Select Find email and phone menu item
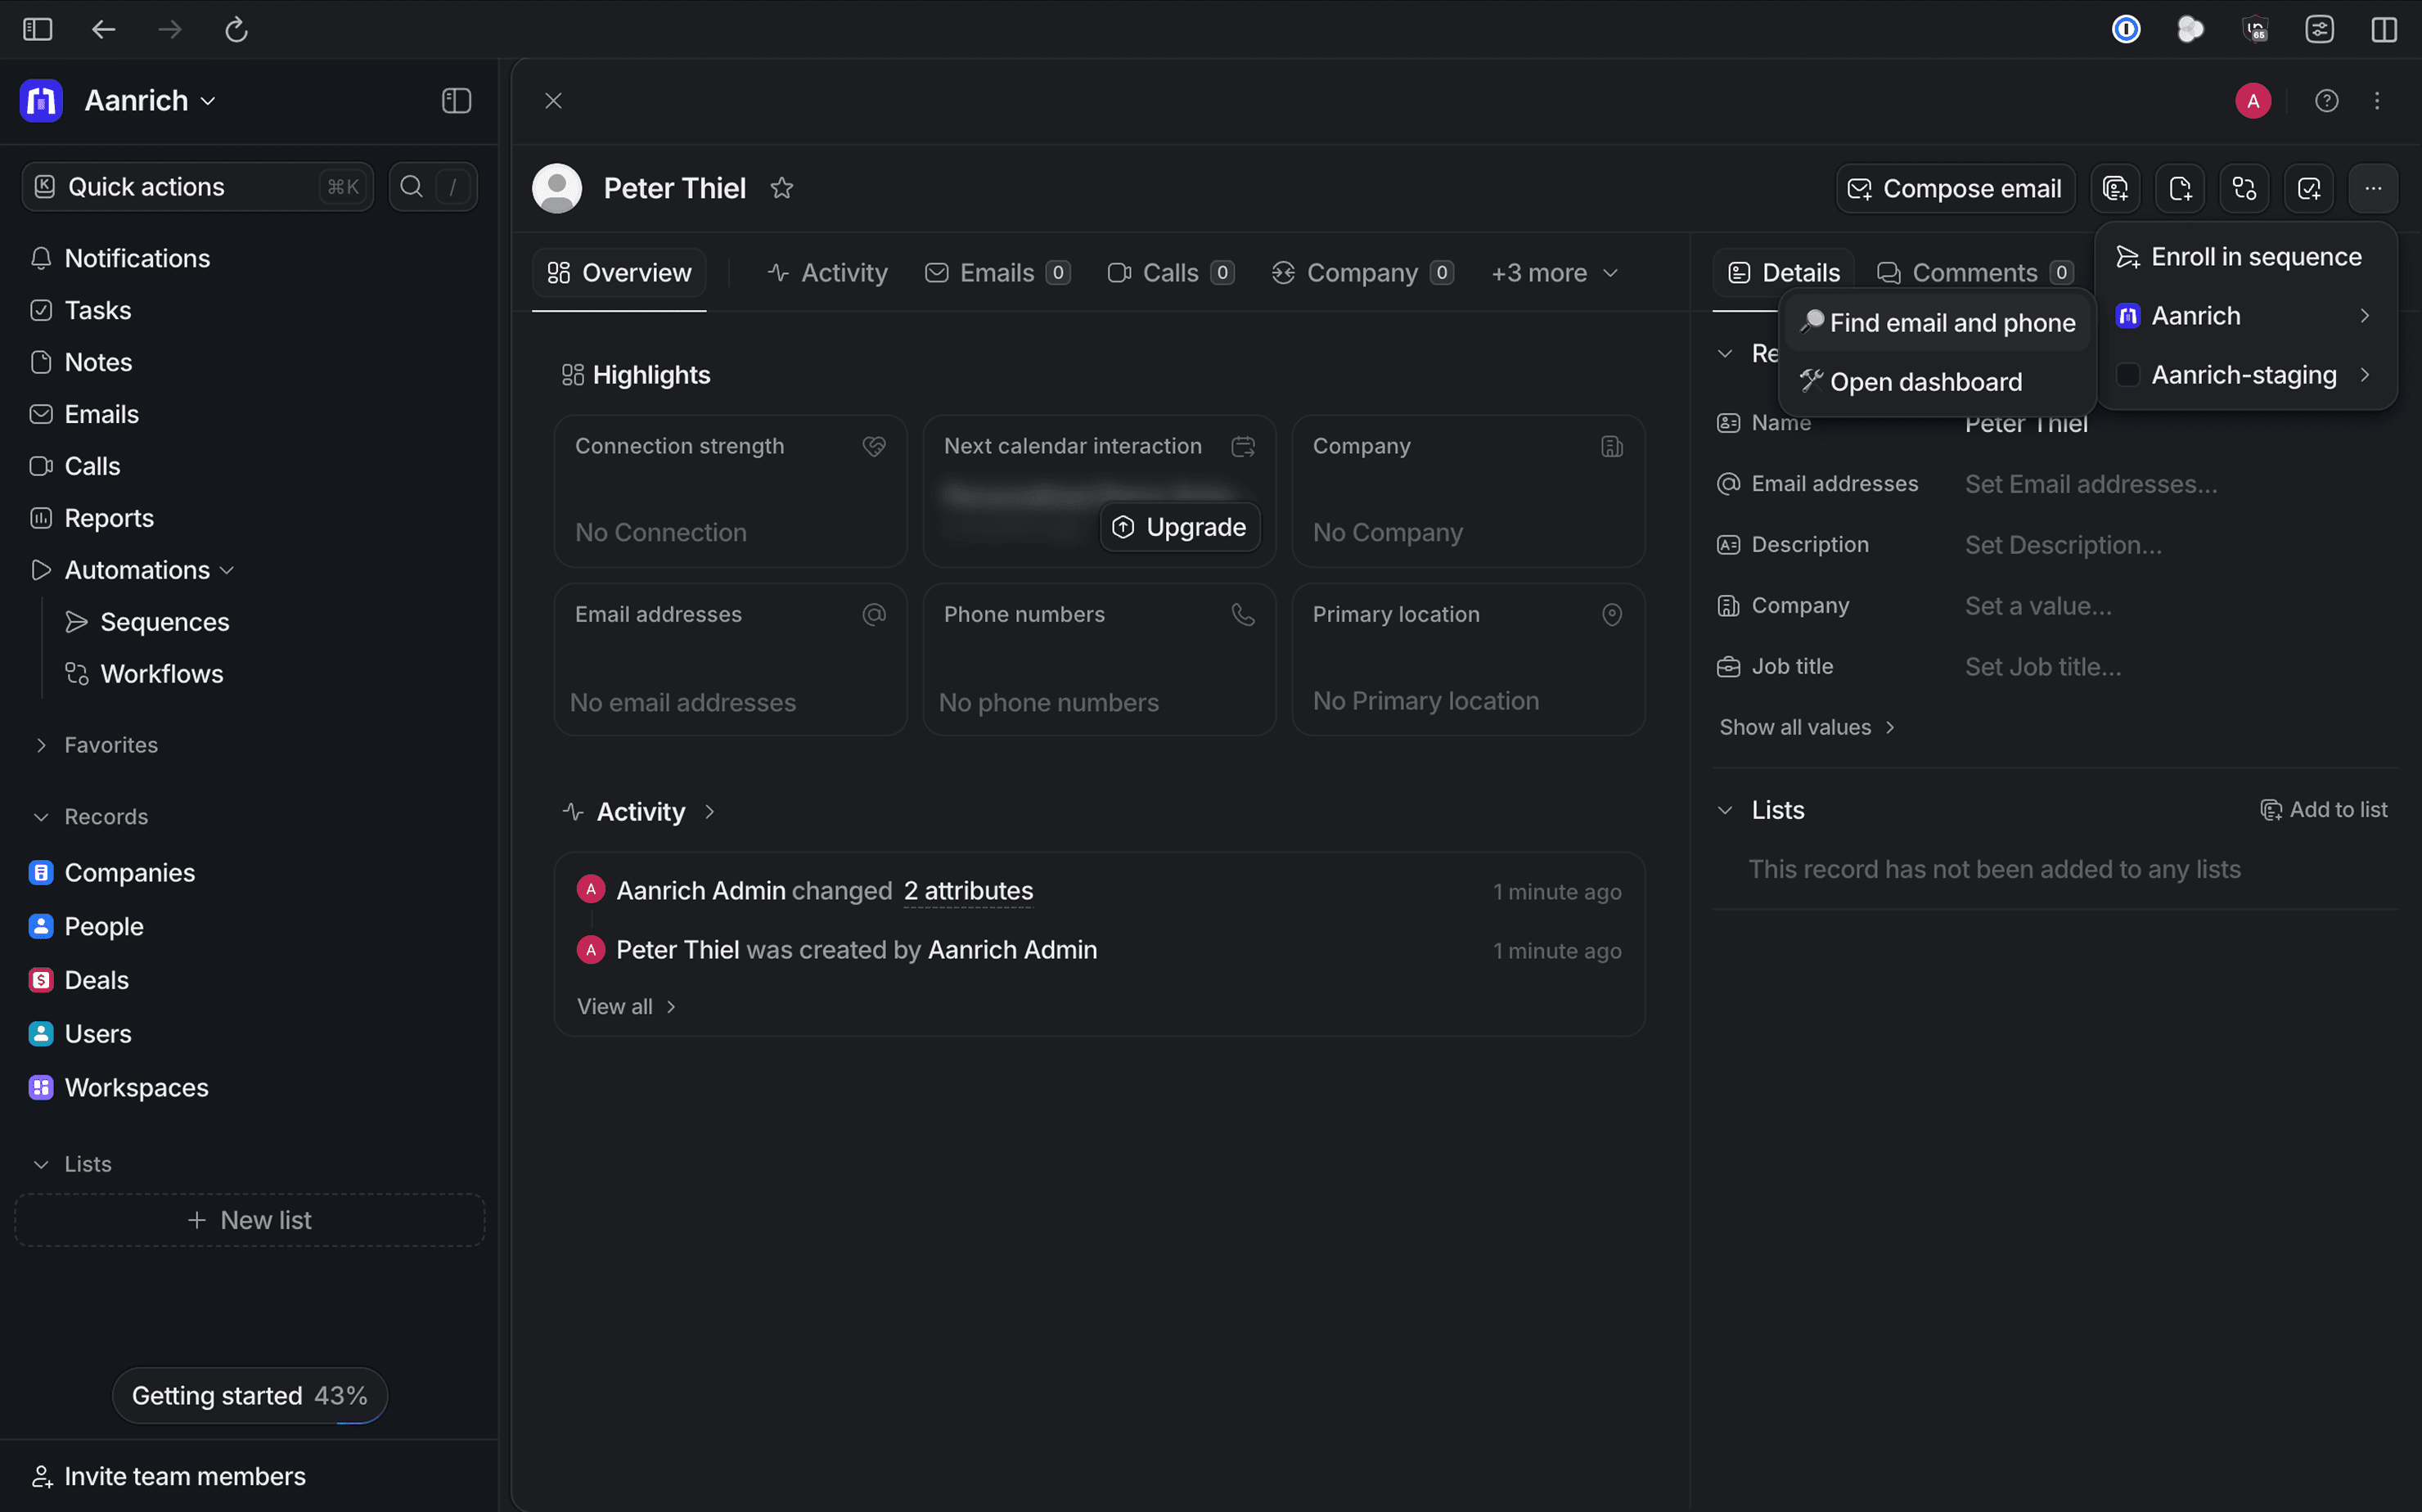 click(x=1937, y=323)
